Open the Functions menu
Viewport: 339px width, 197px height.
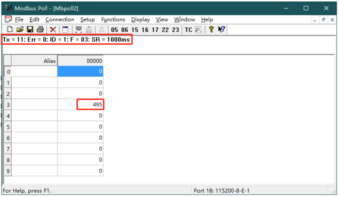pyautogui.click(x=113, y=20)
